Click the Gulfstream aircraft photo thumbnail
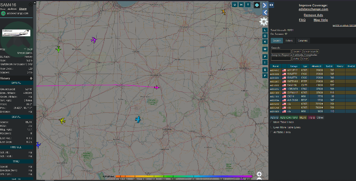The width and height of the screenshot is (356, 181). (16, 33)
